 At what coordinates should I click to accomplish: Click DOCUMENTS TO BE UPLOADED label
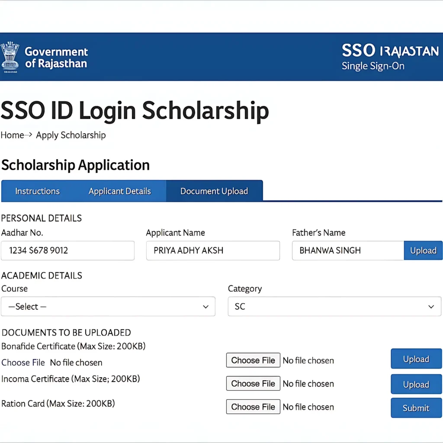click(66, 333)
